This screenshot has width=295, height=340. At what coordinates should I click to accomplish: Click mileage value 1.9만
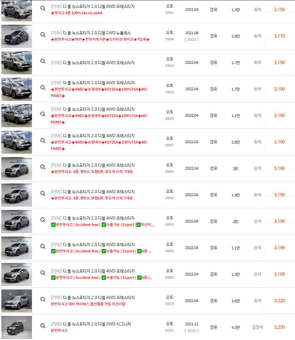(236, 195)
